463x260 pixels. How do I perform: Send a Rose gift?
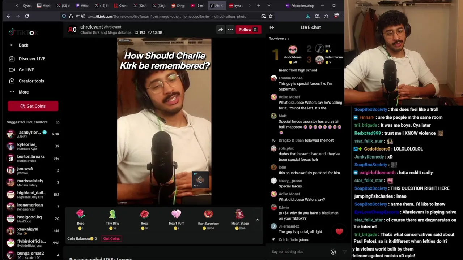click(81, 220)
